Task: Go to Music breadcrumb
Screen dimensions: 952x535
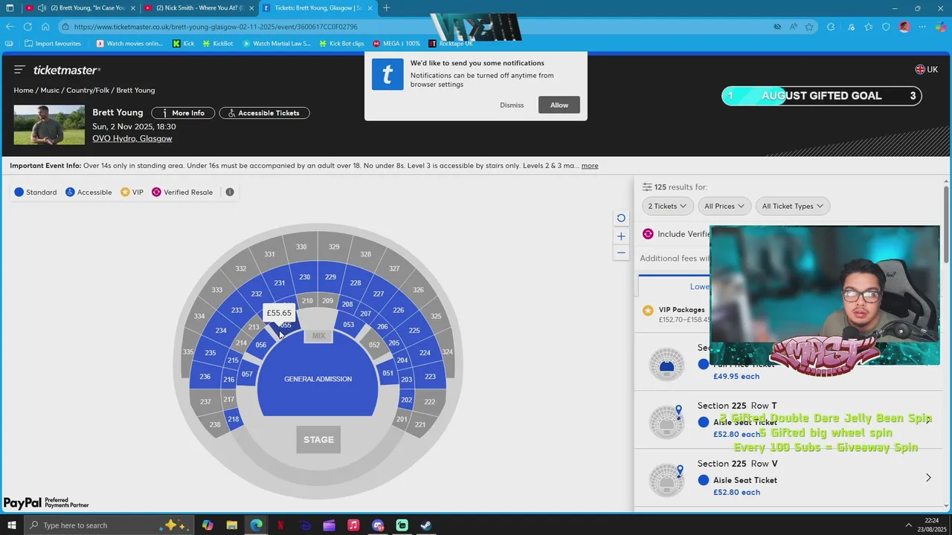Action: coord(50,90)
